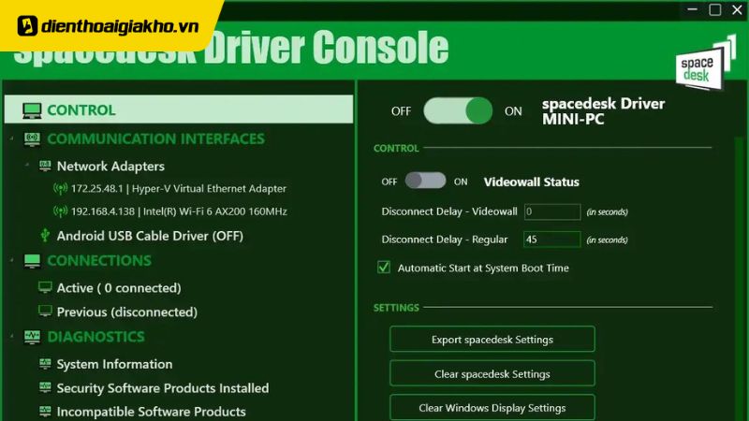Open Incompatible Software Products
Viewport: 749px width, 421px height.
pos(152,412)
